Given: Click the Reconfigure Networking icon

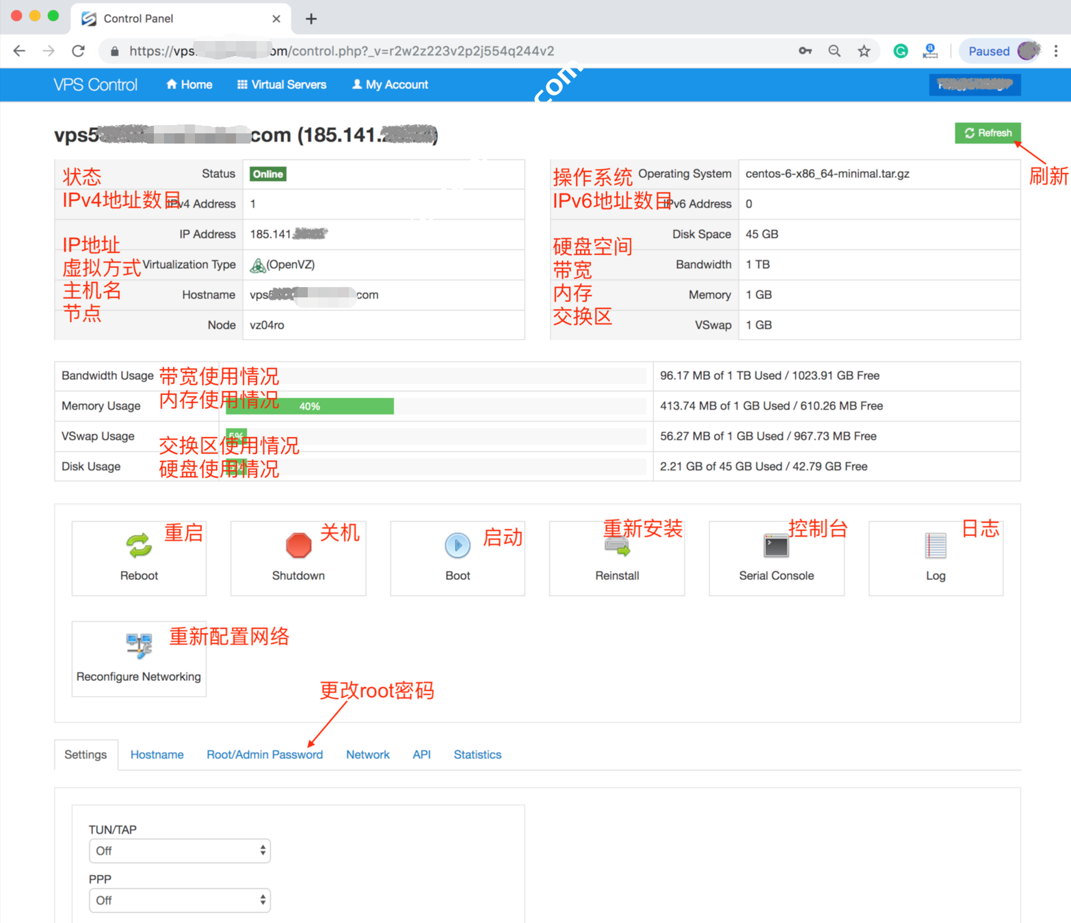Looking at the screenshot, I should point(139,645).
